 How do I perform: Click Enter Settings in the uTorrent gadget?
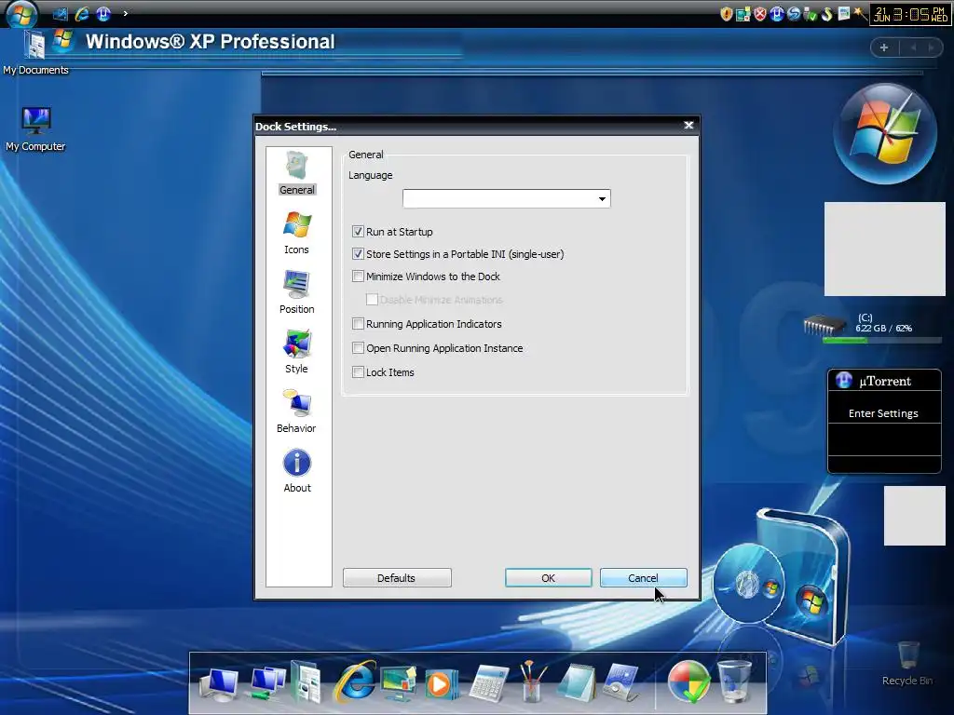[883, 413]
